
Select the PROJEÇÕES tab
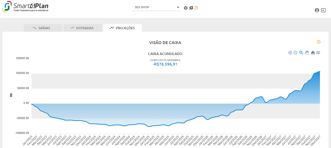click(x=123, y=28)
